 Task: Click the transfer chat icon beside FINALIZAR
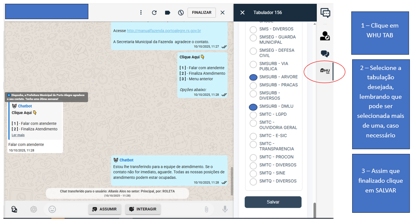coord(181,13)
